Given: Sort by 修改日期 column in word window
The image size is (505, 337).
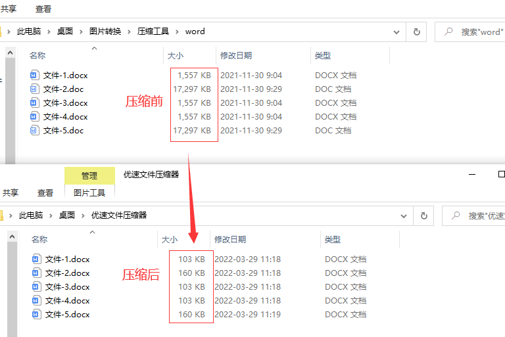Looking at the screenshot, I should 236,55.
